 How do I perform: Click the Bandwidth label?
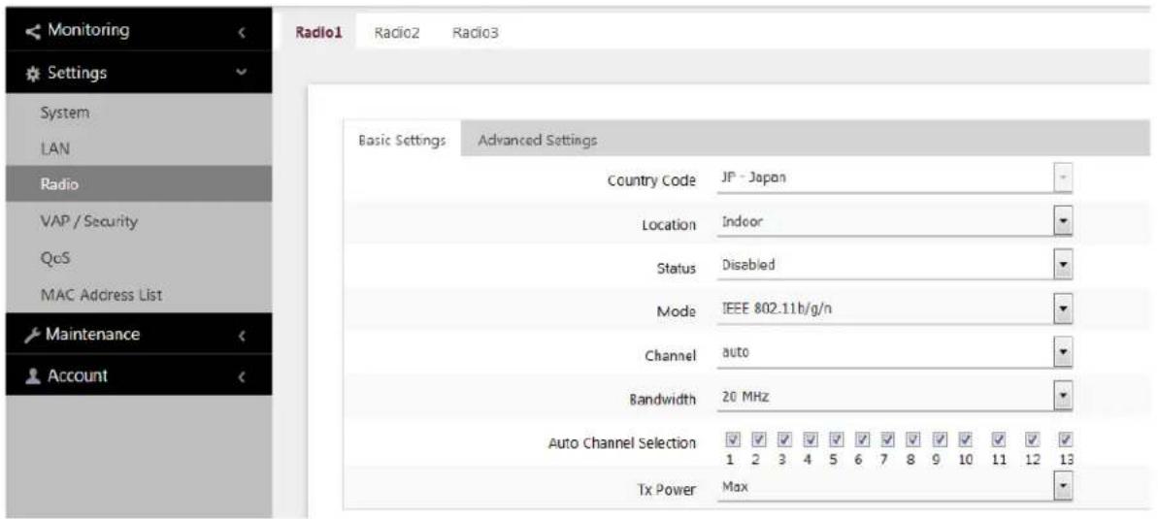tap(664, 400)
